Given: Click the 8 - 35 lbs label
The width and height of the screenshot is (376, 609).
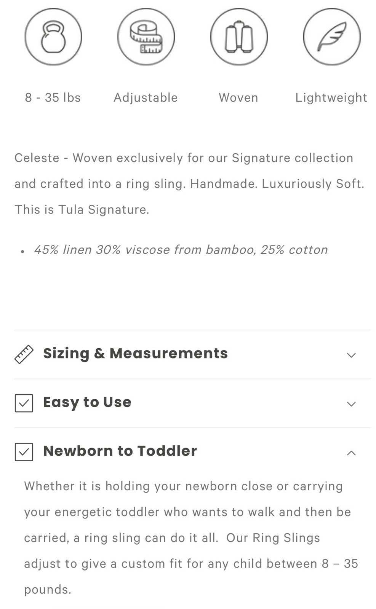Looking at the screenshot, I should [x=53, y=98].
